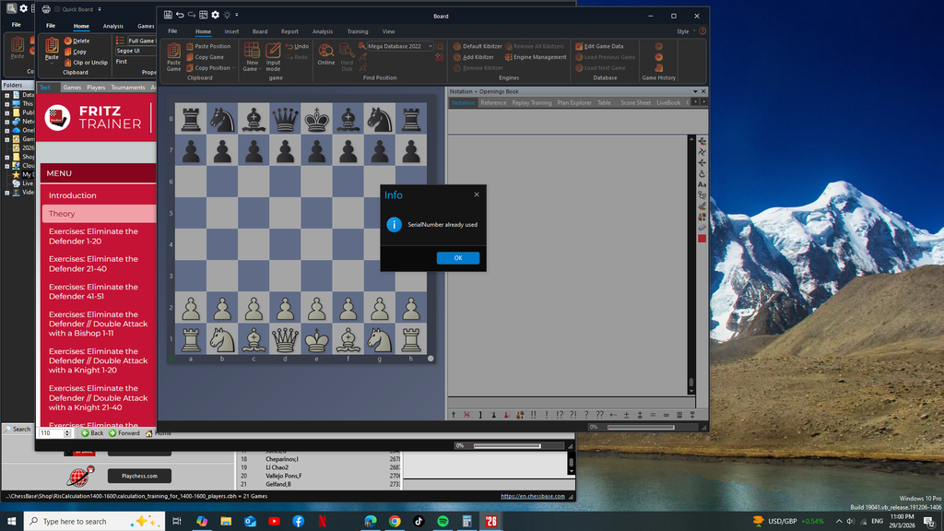The image size is (944, 531).
Task: Open the Quick Access customize arrow in Board
Action: point(237,15)
